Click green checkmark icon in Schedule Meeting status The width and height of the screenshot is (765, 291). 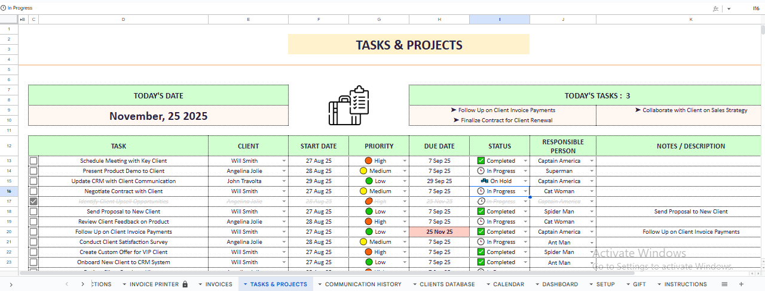(481, 161)
